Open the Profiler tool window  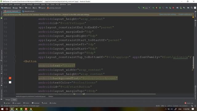[x=53, y=103]
